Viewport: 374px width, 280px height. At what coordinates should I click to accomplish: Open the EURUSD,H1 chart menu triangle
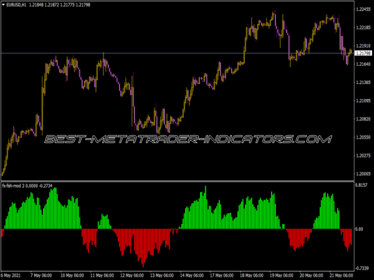pyautogui.click(x=3, y=5)
